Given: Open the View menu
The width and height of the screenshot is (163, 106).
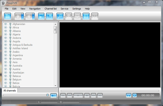Looking at the screenshot, I should point(23,9).
